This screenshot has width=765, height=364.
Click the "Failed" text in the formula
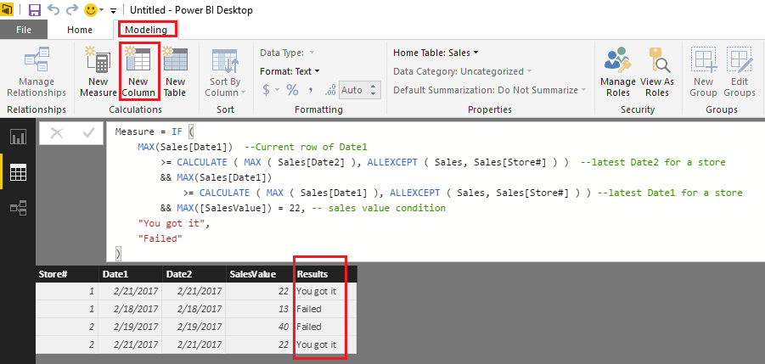tap(160, 238)
